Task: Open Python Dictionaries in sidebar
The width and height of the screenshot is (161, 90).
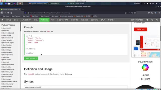Action: [8, 64]
